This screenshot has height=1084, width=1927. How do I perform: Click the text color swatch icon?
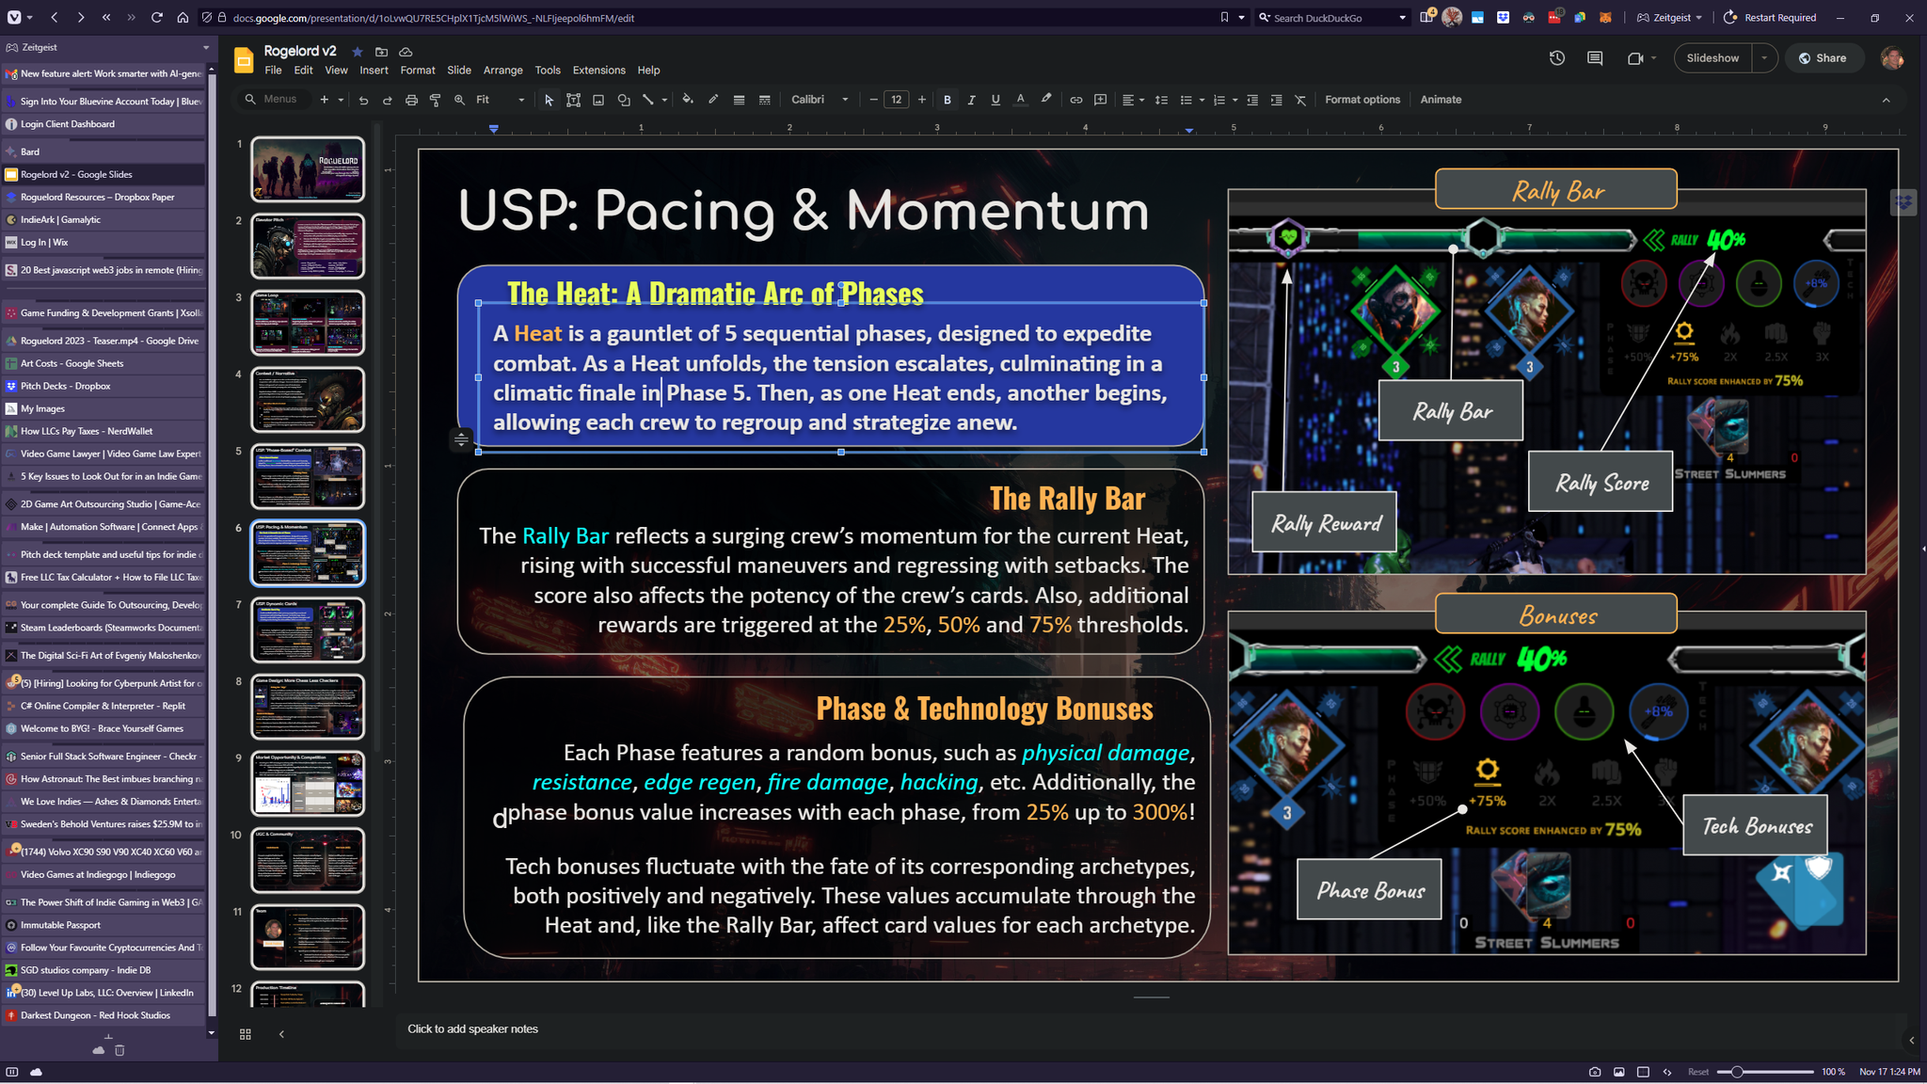1020,100
